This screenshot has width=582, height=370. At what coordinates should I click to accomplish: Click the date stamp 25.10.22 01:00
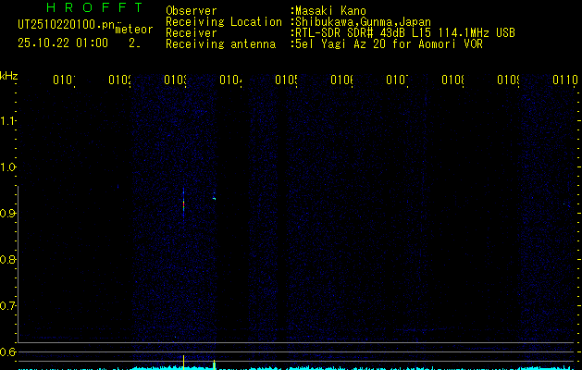63,43
